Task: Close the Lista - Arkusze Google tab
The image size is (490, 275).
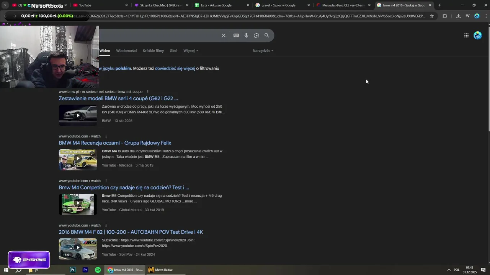Action: coord(248,5)
